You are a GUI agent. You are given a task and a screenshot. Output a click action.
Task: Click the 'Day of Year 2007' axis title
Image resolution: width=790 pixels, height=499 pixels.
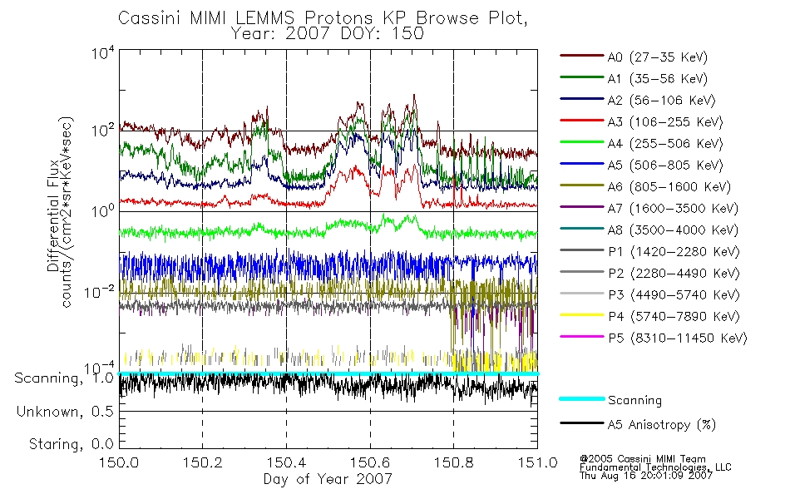point(328,479)
